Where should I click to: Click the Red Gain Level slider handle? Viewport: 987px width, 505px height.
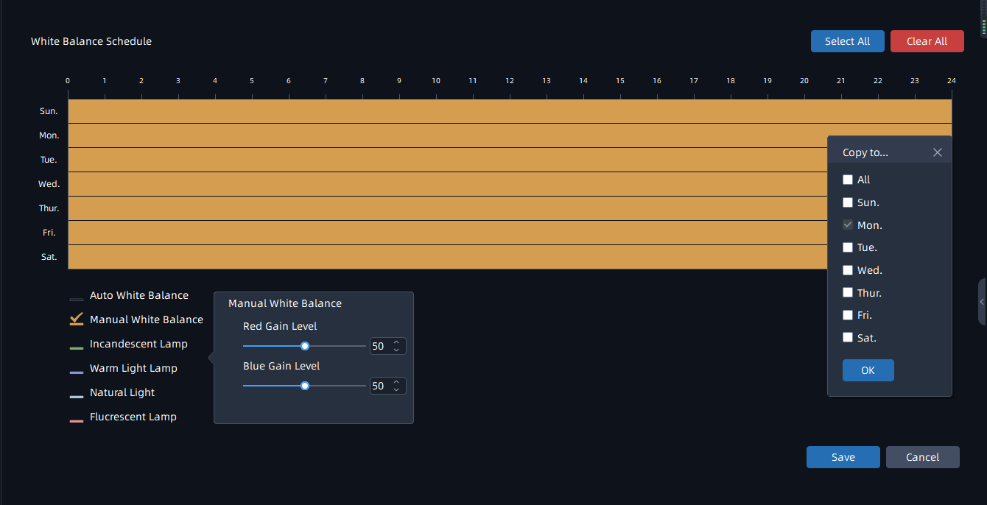pos(305,346)
